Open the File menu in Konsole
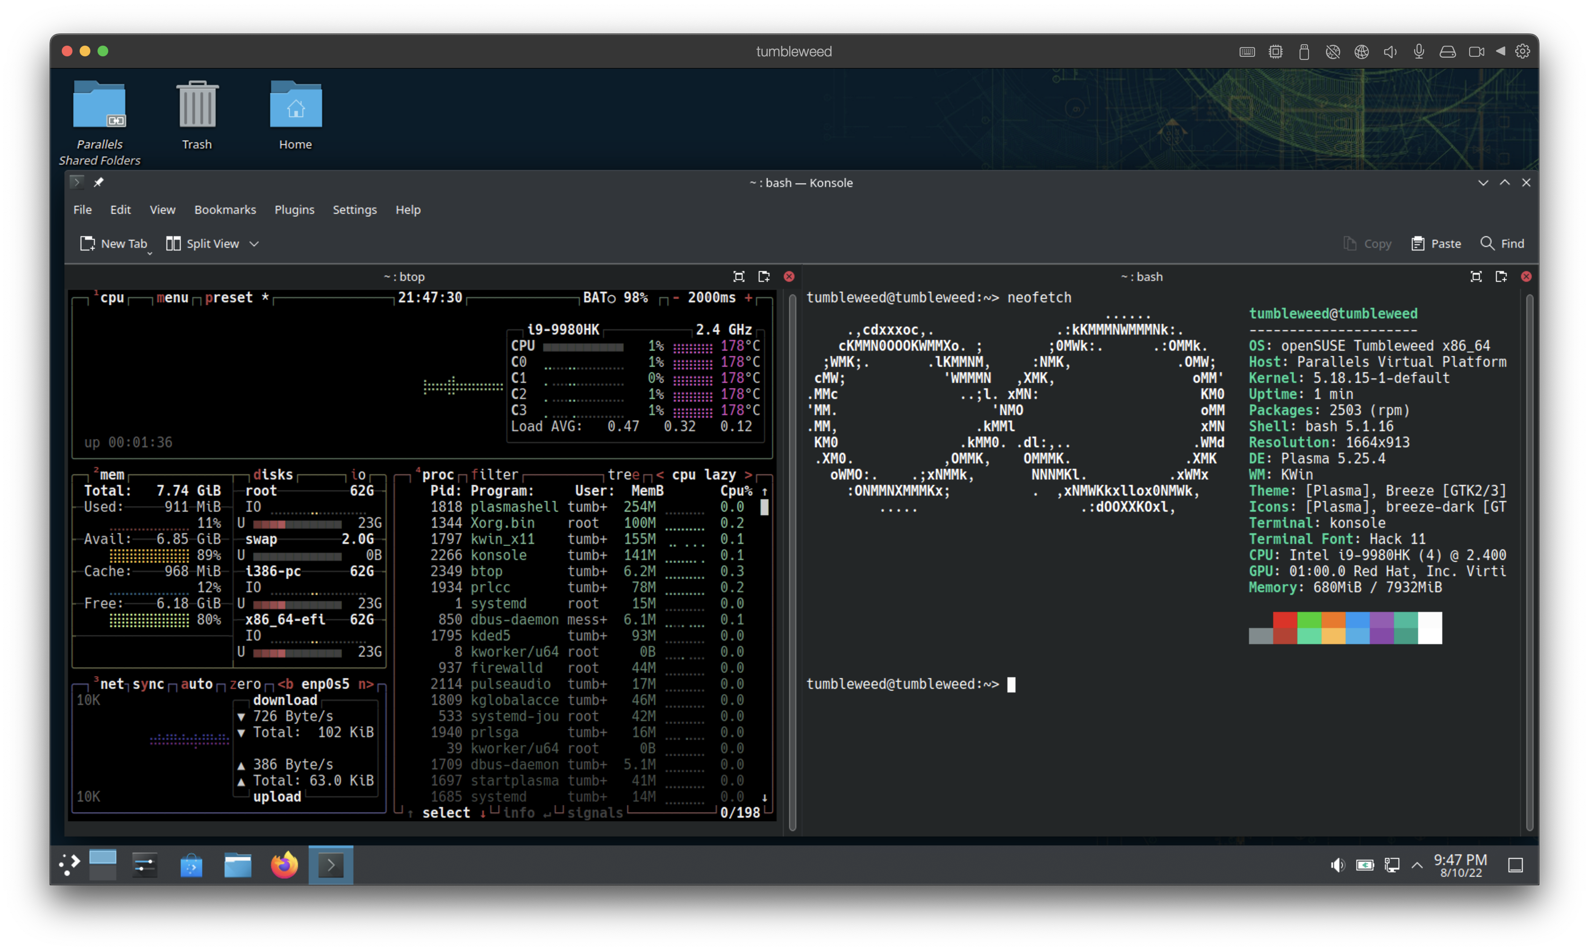This screenshot has height=951, width=1589. (x=82, y=209)
